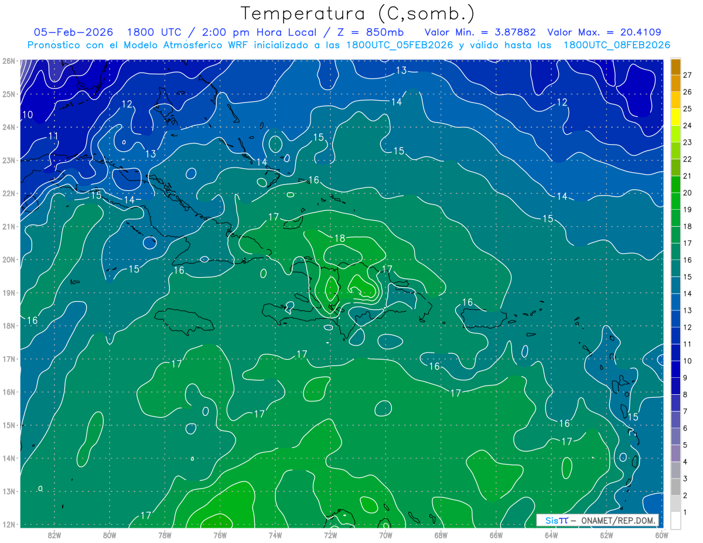The height and width of the screenshot is (543, 703).
Task: Click the topmost brown-orange legend band above 27
Action: [675, 67]
